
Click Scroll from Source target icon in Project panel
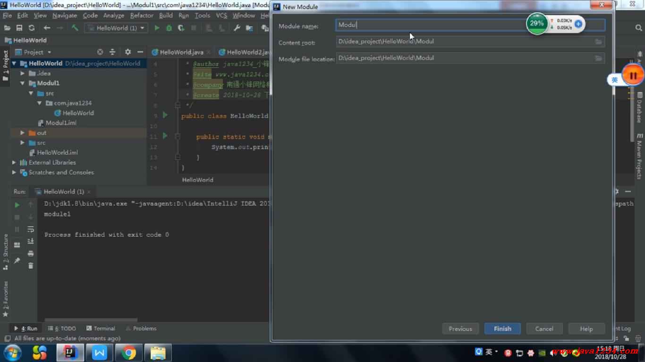tap(100, 52)
